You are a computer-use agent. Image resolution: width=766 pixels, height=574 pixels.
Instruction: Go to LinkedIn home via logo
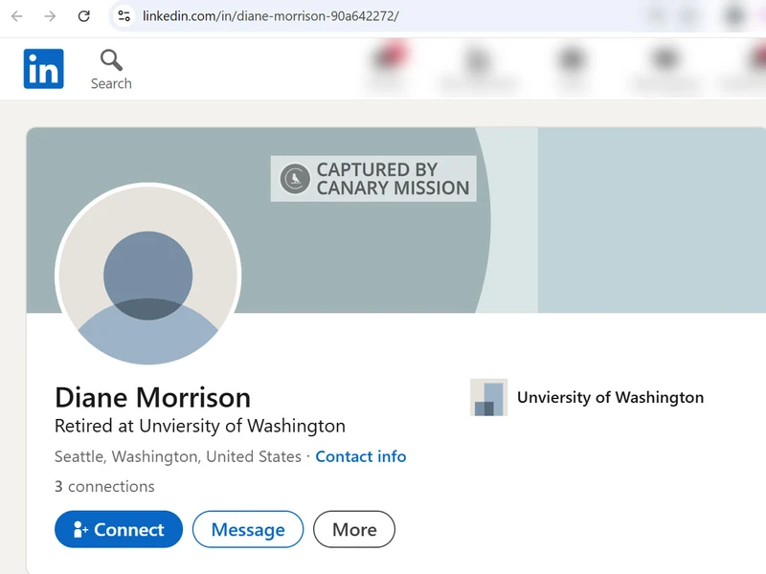44,69
